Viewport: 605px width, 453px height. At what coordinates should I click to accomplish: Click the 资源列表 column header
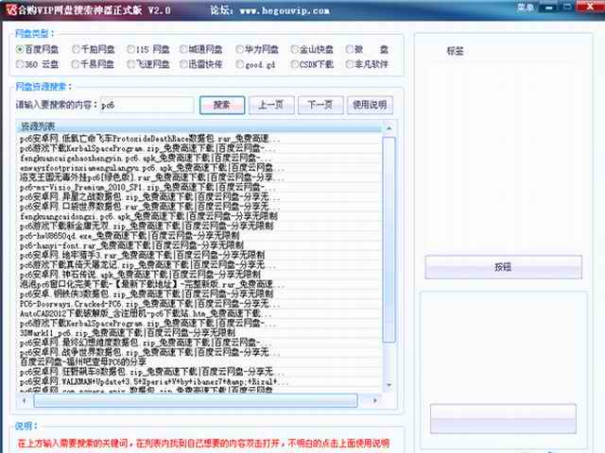(199, 126)
